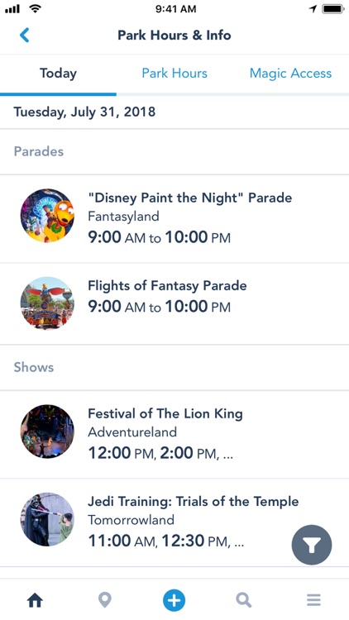The image size is (349, 620).
Task: Tap the Darth Vader Jedi Training thumbnail
Action: coord(47,519)
